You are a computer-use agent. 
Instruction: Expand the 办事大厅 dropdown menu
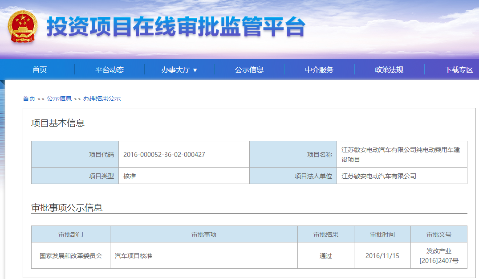tap(176, 69)
